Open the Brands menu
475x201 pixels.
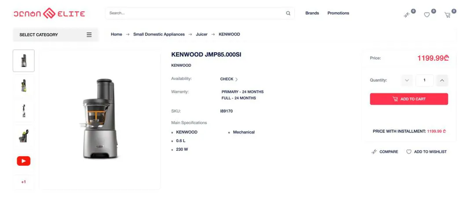(x=312, y=13)
